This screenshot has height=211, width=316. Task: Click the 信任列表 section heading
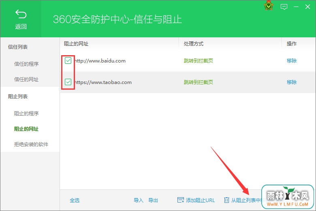[18, 47]
